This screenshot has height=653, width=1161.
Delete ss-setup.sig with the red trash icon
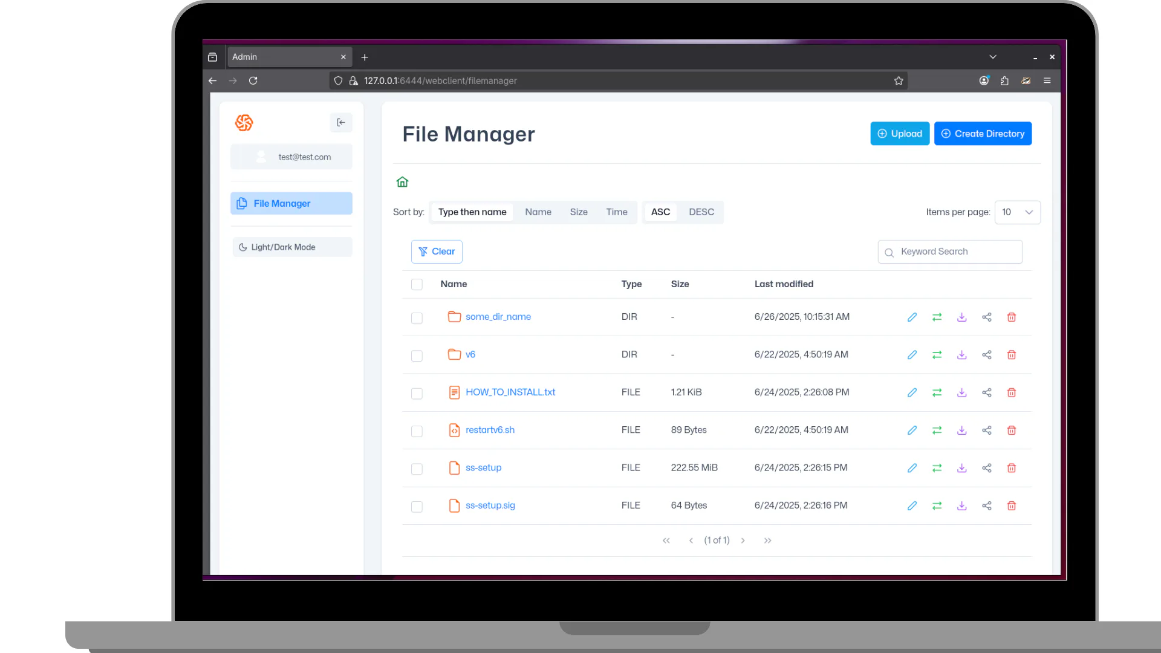click(1011, 506)
